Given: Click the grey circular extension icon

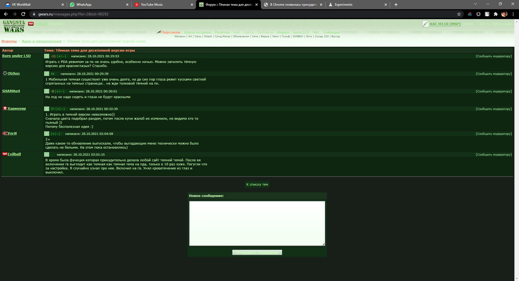Looking at the screenshot, I should pyautogui.click(x=478, y=14).
